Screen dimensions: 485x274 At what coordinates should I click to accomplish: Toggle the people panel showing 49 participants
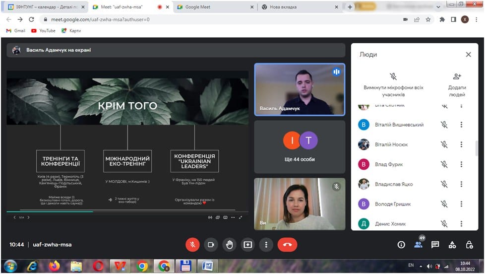418,244
